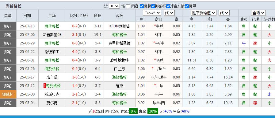Click the 海於格松 section title
This screenshot has width=275, height=118.
[x=13, y=6]
